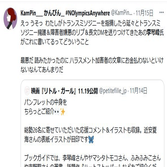Click the #NOlympicsAnywhere text in name
The image size is (167, 167).
88,13
